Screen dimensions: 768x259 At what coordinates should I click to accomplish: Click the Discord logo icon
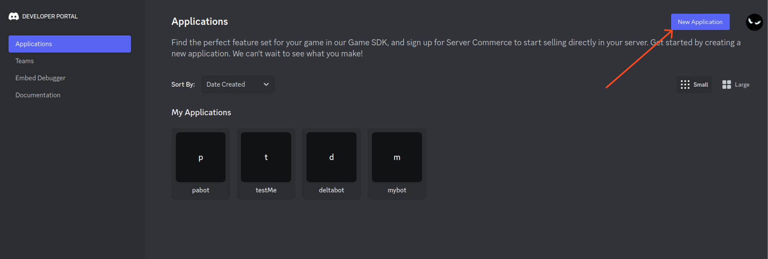[13, 16]
